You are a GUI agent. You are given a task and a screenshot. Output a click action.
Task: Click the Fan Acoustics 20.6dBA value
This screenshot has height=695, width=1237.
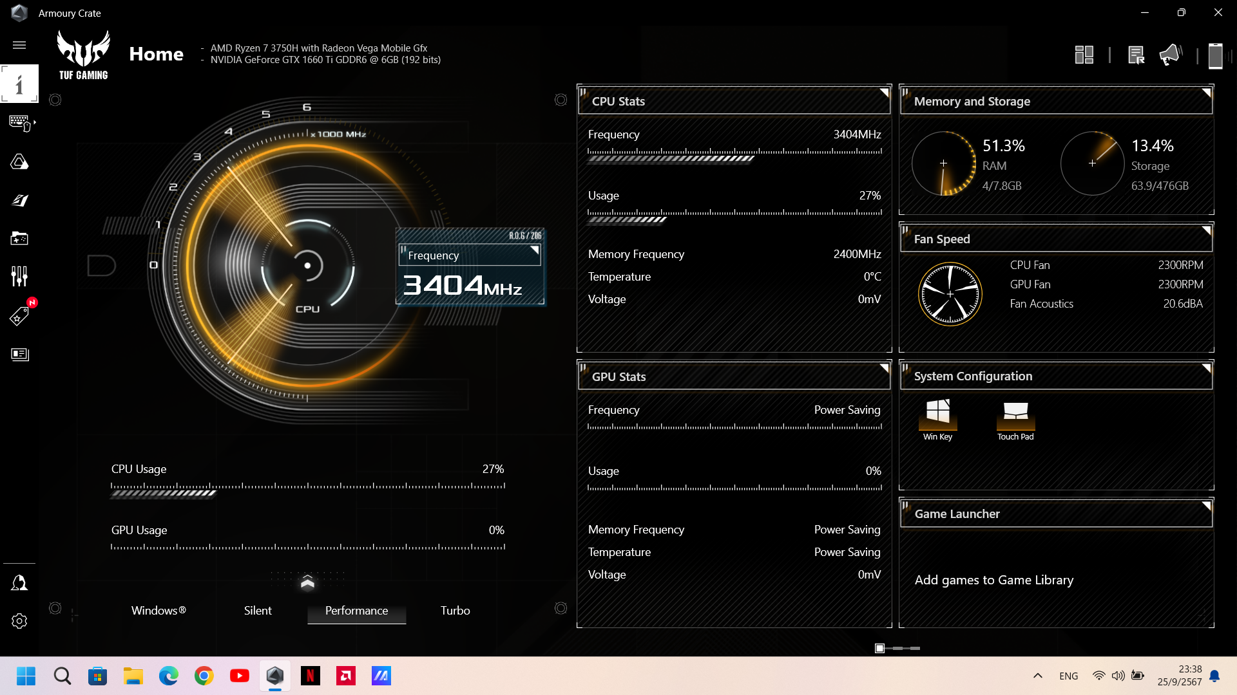tap(1182, 304)
